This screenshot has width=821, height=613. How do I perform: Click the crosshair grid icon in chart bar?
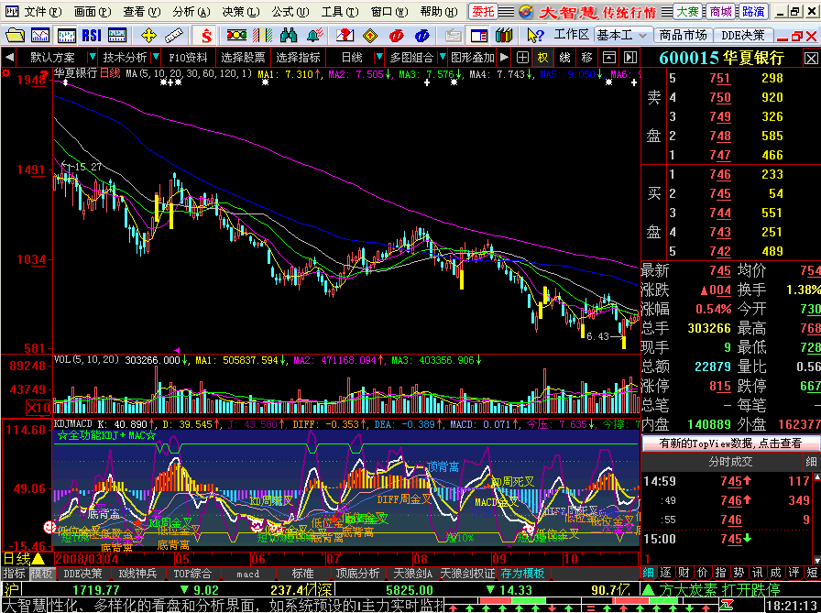(522, 57)
